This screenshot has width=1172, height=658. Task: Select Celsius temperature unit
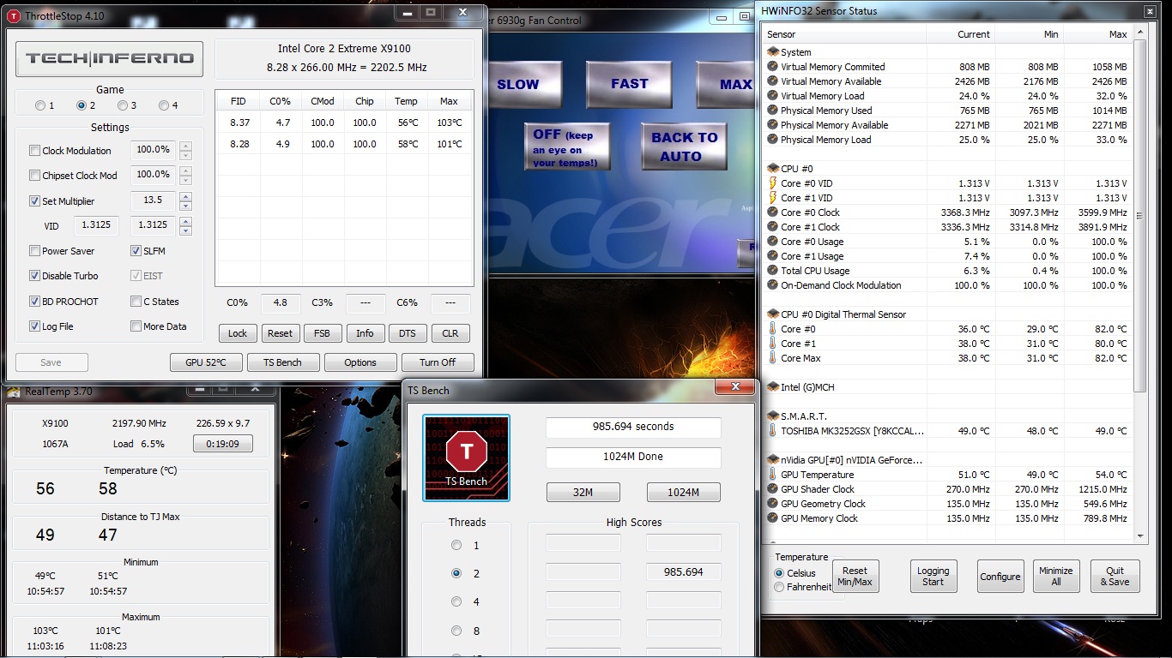click(x=779, y=573)
